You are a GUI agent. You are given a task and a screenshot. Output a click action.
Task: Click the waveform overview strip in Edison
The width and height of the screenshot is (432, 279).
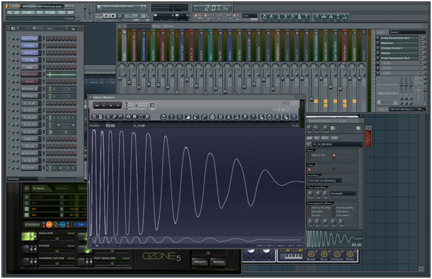pyautogui.click(x=197, y=239)
